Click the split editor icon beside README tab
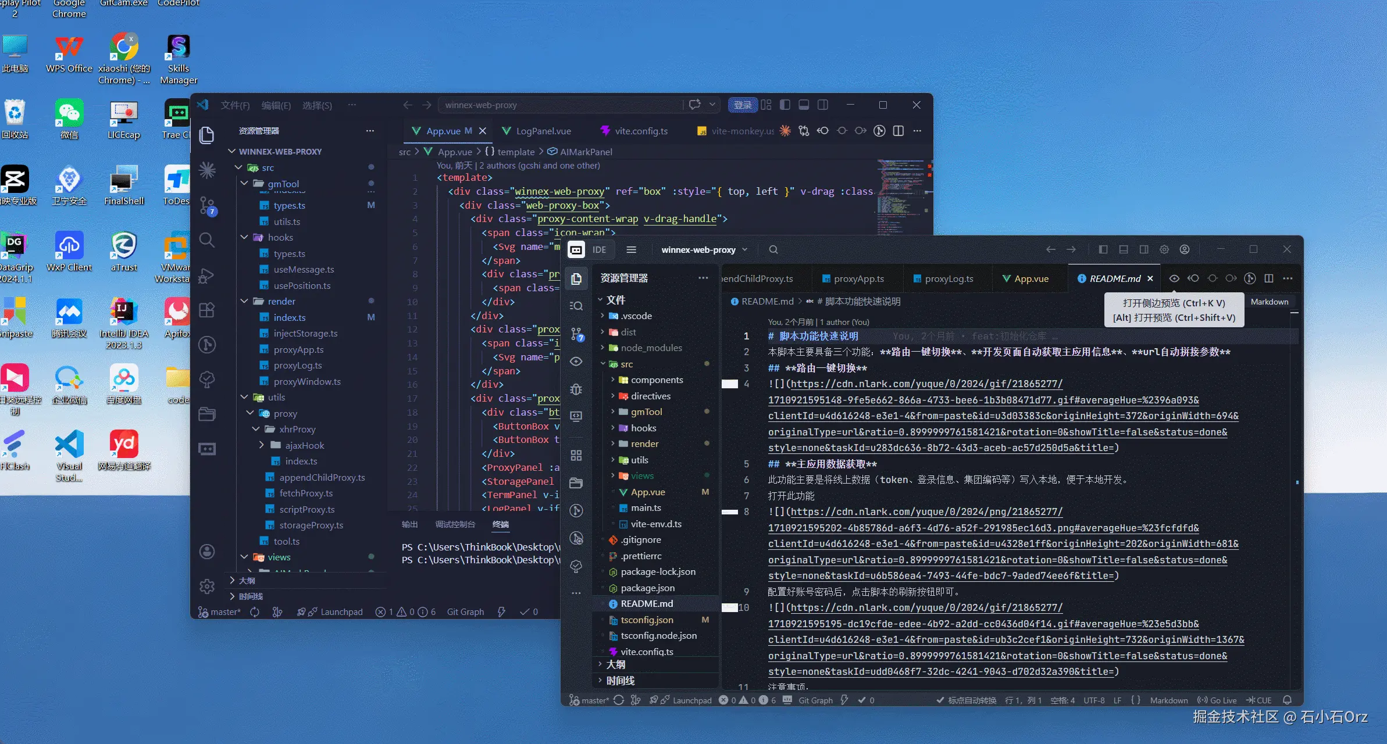This screenshot has width=1387, height=744. (x=1269, y=278)
